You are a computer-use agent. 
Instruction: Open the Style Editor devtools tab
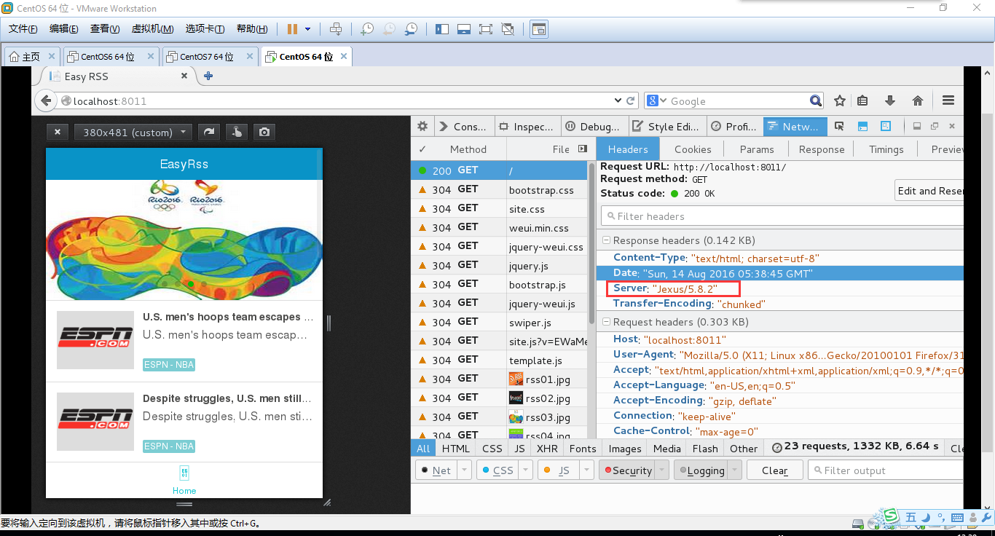click(x=666, y=126)
